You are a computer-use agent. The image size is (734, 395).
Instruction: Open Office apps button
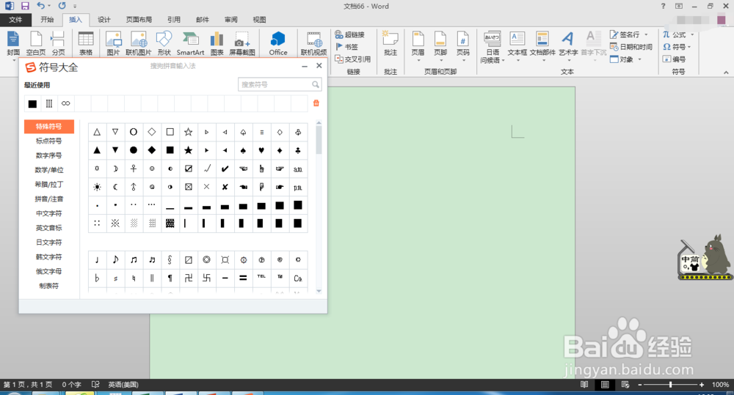click(x=278, y=43)
